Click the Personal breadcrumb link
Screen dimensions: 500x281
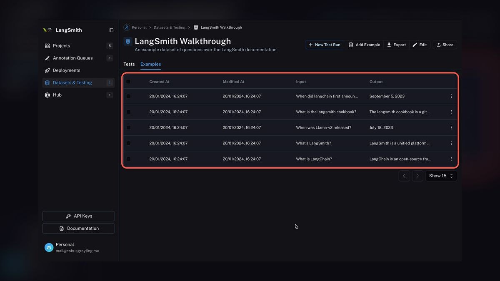tap(139, 27)
